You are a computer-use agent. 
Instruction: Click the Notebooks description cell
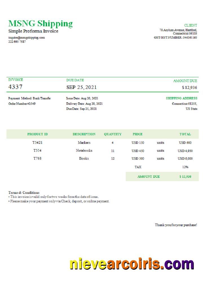84,151
